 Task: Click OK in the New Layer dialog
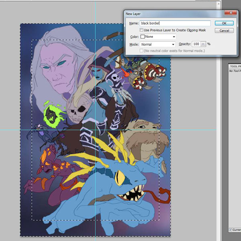(224, 23)
